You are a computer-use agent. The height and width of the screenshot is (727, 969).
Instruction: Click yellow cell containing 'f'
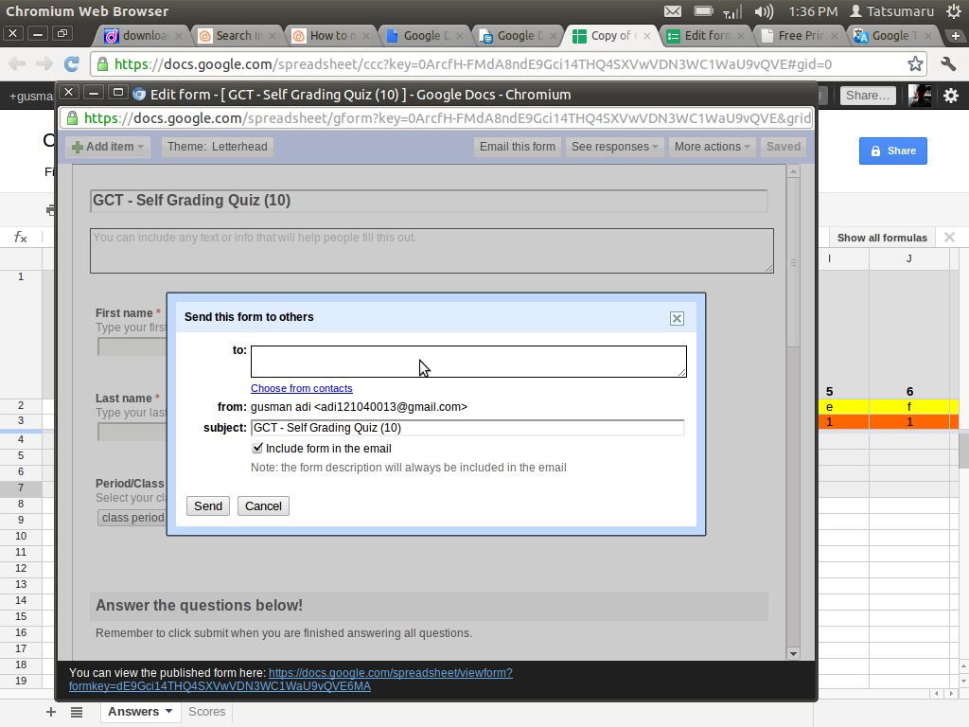(x=909, y=407)
